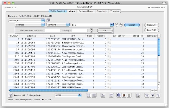Click the Limit returned row count field
169x108 pixels.
(52, 30)
